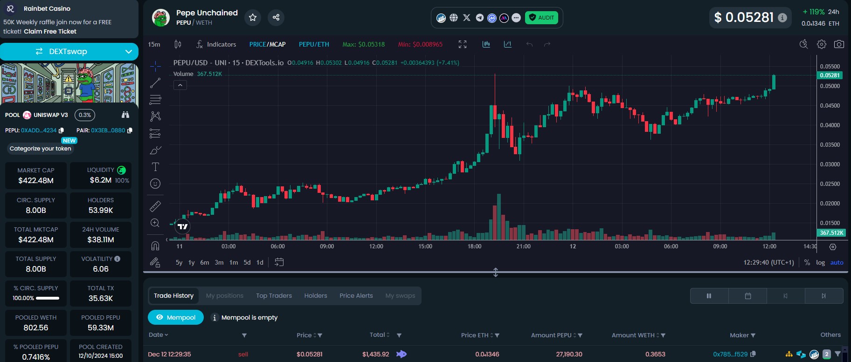Click Categorize your token
The width and height of the screenshot is (851, 362).
(41, 149)
